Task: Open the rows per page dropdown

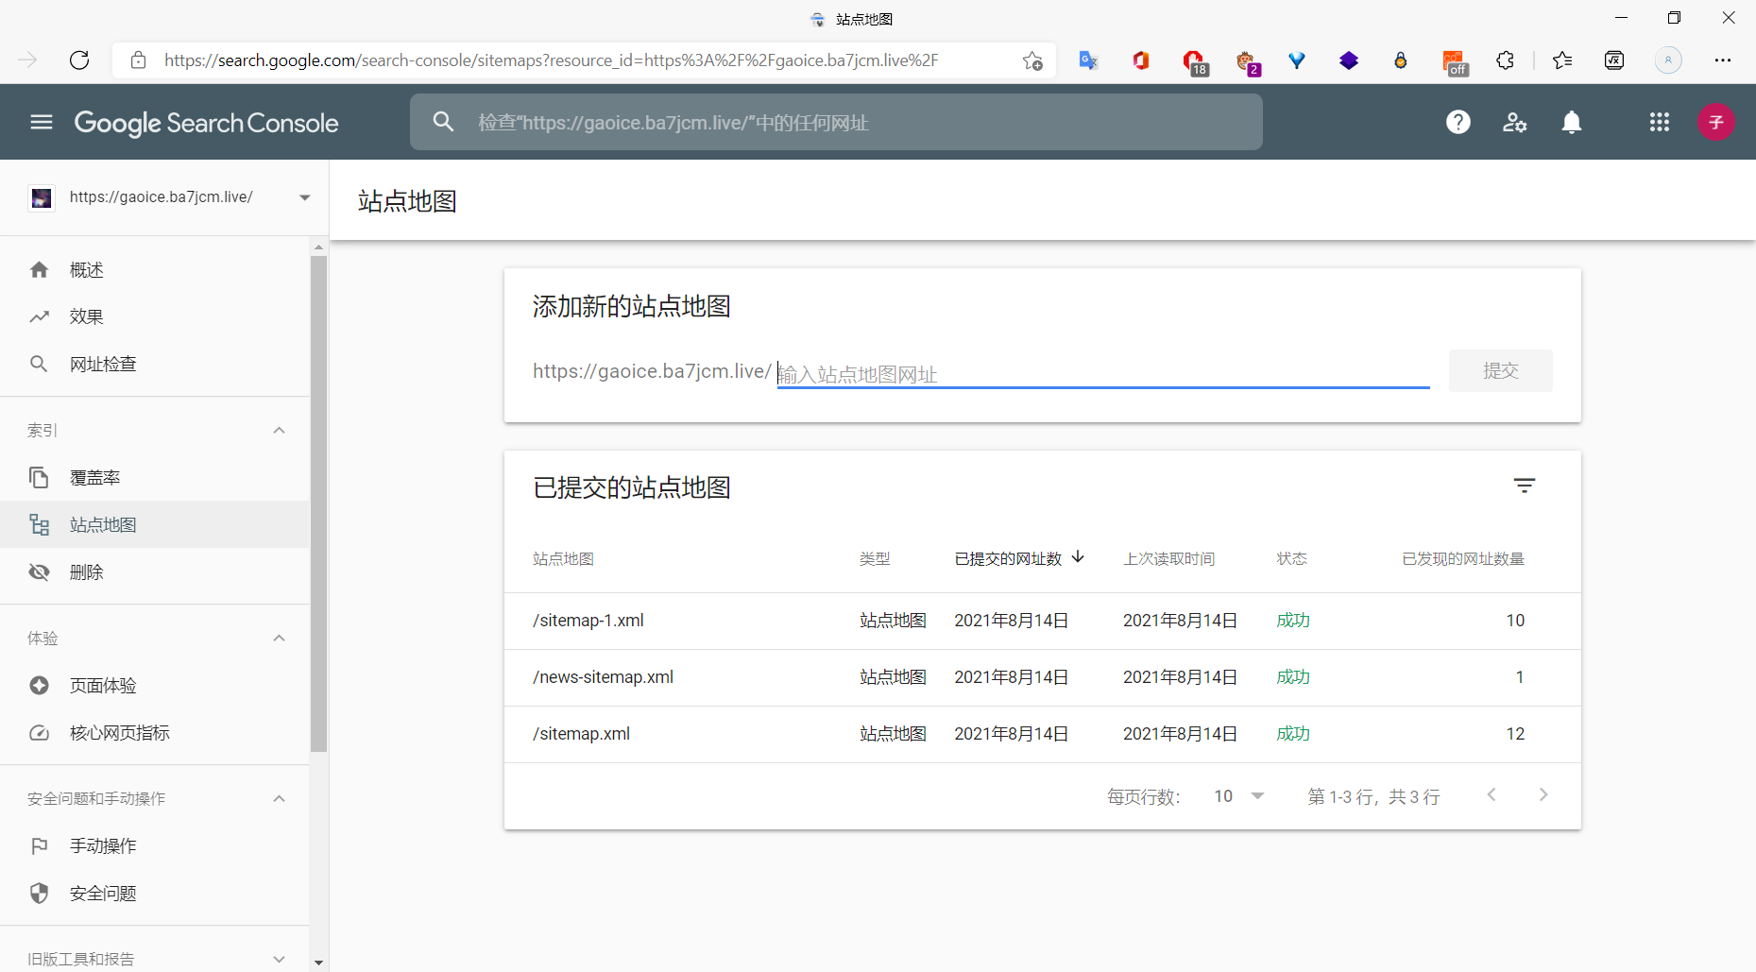Action: [x=1239, y=796]
